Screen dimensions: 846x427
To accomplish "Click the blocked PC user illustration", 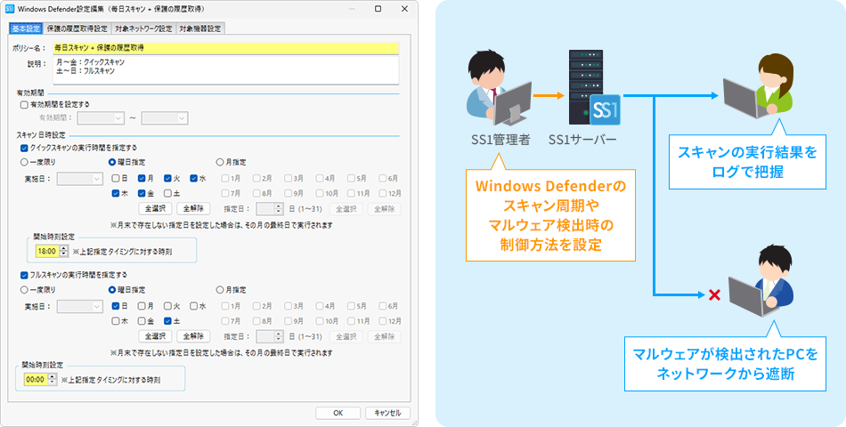I will tap(761, 281).
